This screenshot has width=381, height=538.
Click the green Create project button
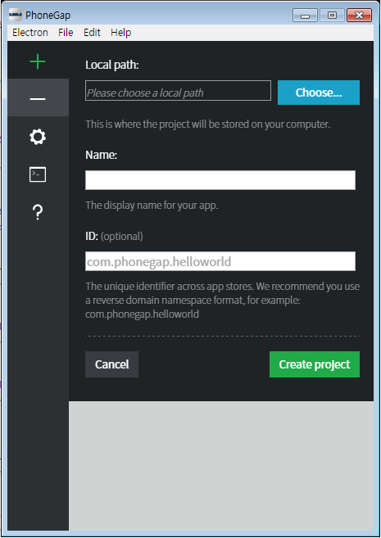[315, 364]
